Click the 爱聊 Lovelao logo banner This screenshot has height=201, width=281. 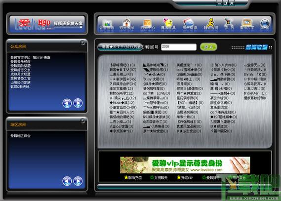tap(47, 24)
